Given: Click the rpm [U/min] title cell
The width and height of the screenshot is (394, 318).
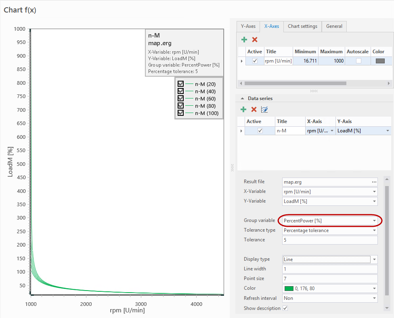Looking at the screenshot, I should tap(278, 61).
